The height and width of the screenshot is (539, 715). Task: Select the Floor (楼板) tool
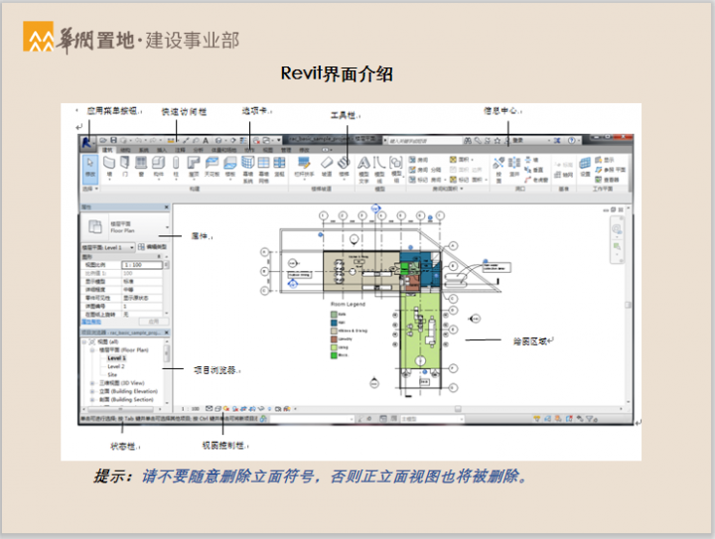230,166
